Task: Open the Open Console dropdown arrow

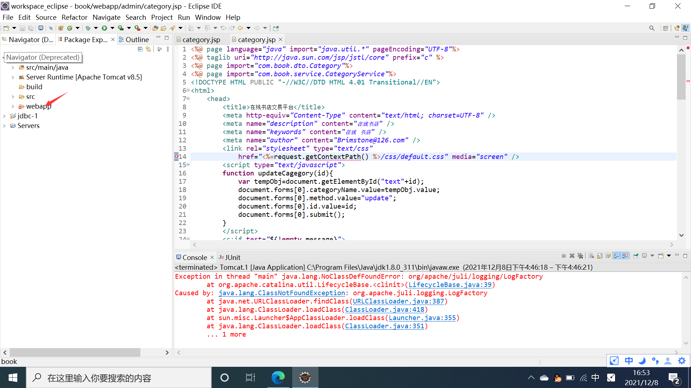Action: [x=669, y=256]
